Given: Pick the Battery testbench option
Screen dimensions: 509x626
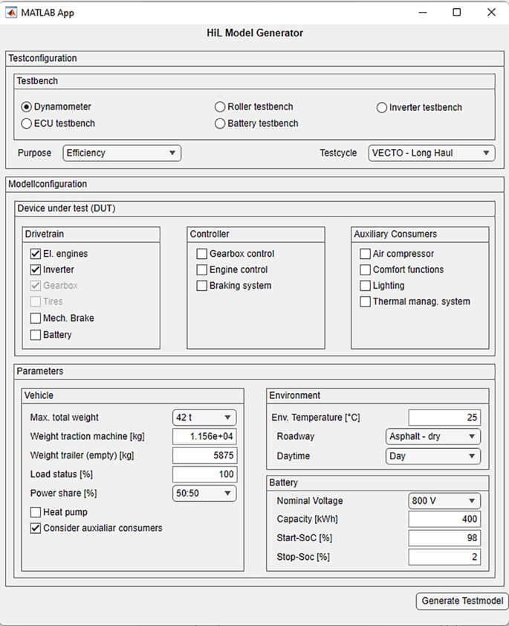Looking at the screenshot, I should (x=221, y=124).
